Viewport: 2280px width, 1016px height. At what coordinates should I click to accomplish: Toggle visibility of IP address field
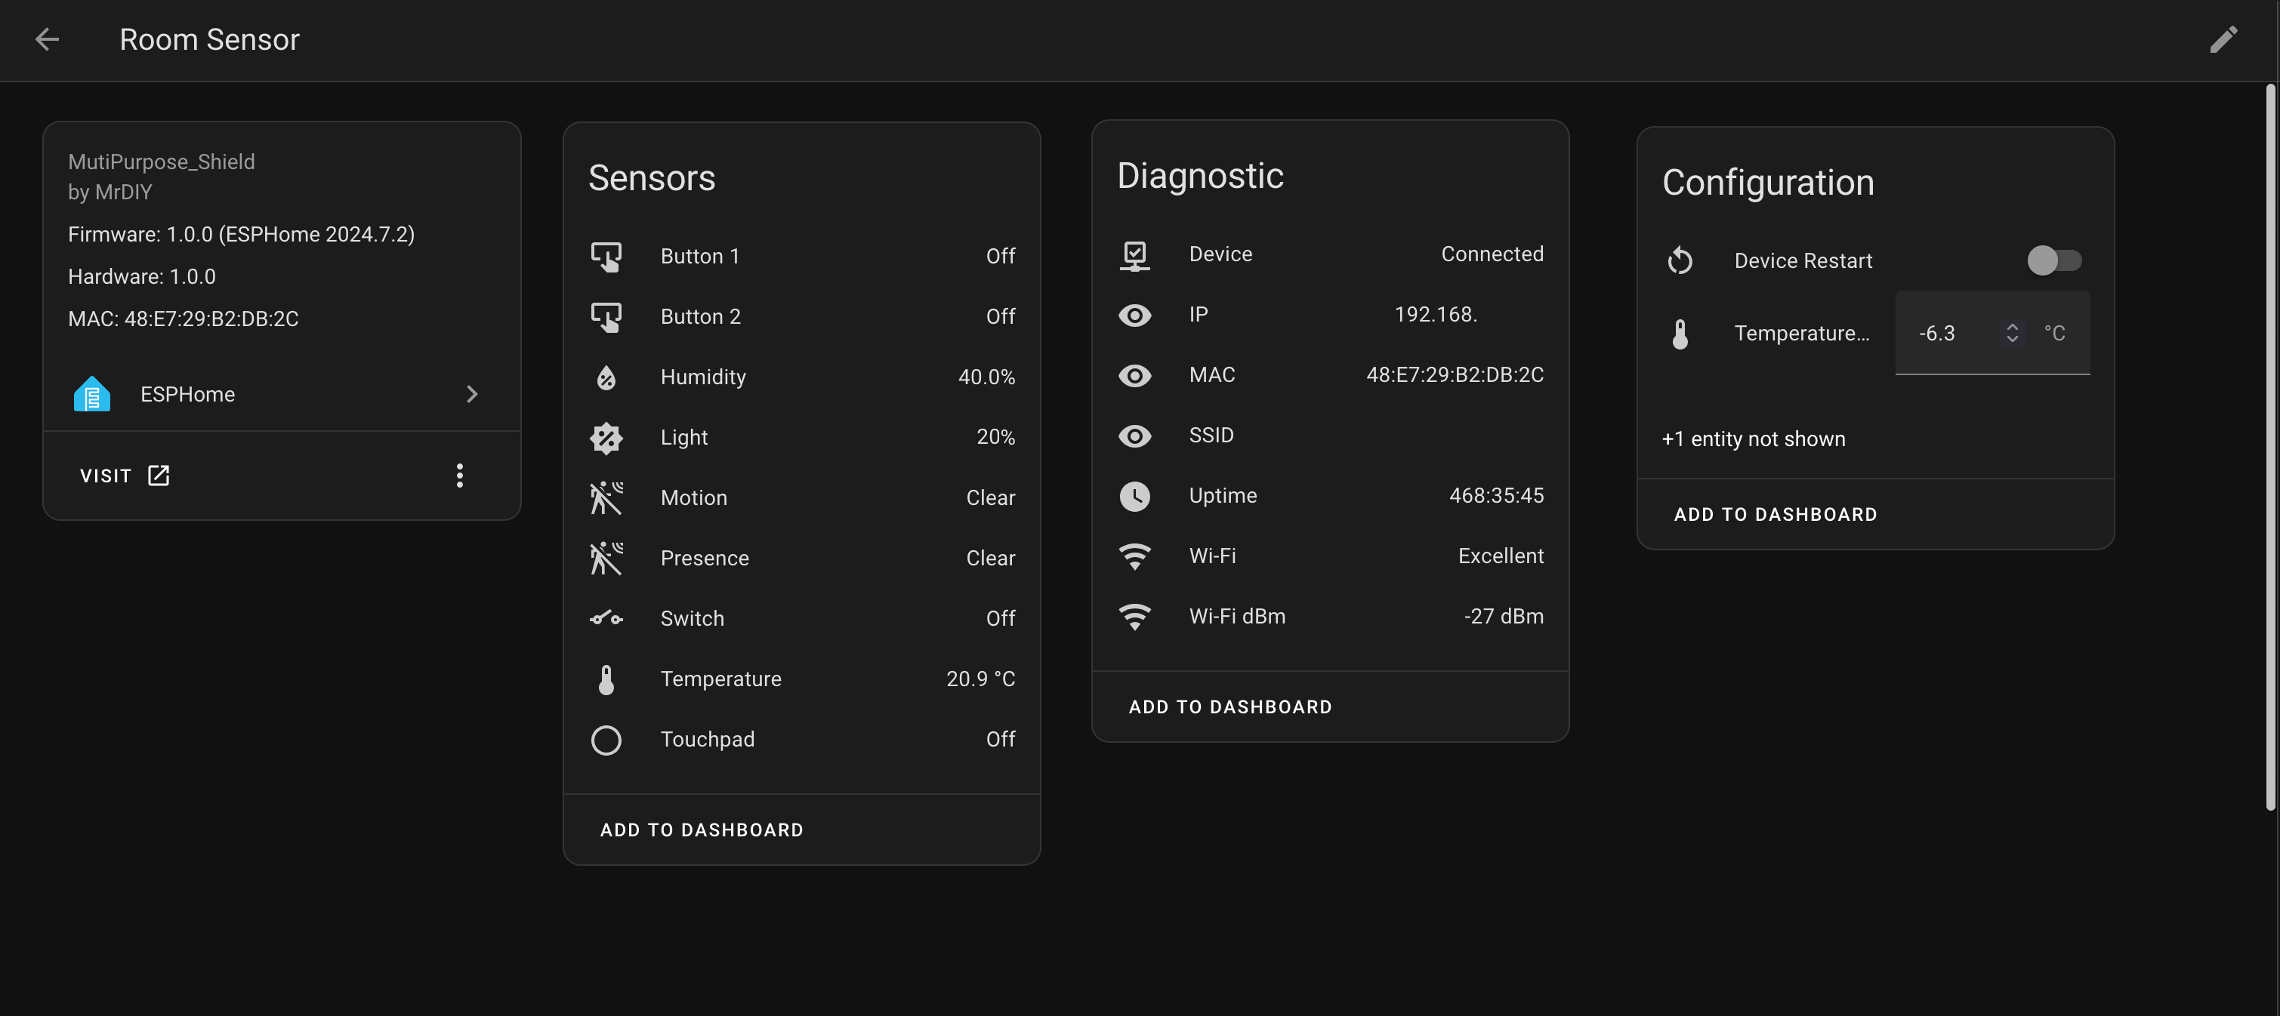[1133, 314]
